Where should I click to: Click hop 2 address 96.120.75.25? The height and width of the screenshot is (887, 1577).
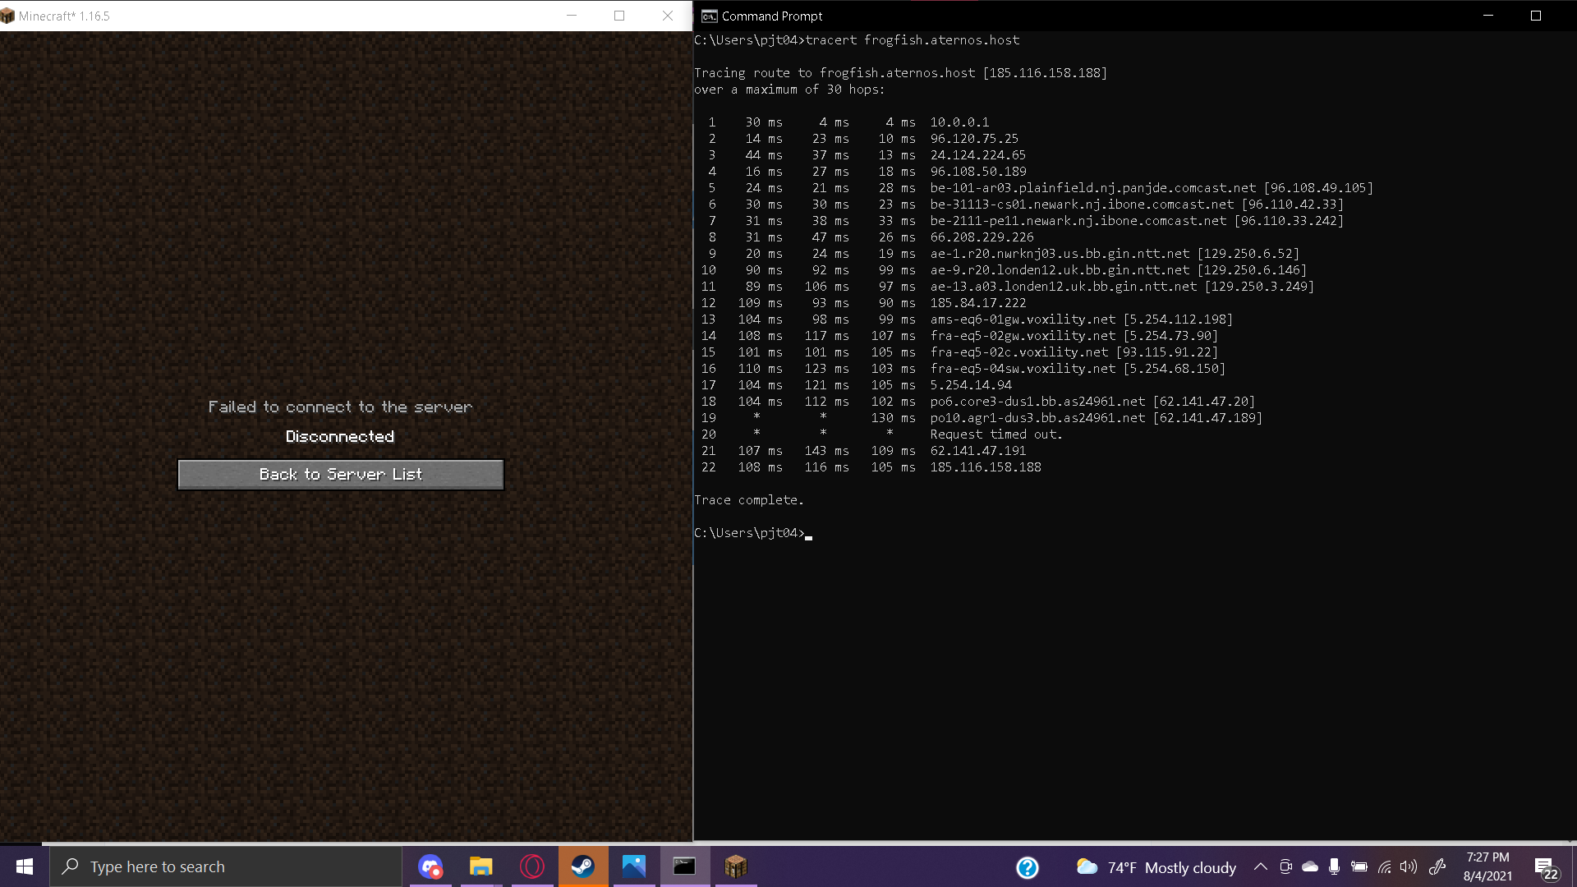pos(974,138)
